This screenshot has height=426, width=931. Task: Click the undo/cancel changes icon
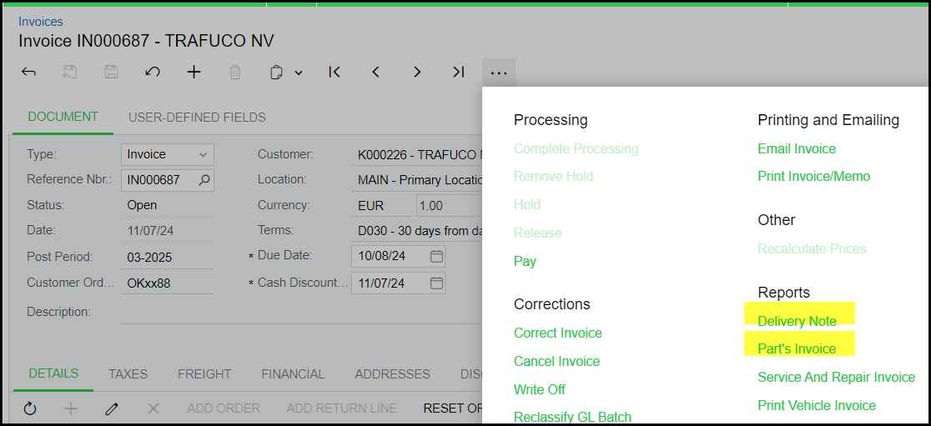tap(153, 73)
